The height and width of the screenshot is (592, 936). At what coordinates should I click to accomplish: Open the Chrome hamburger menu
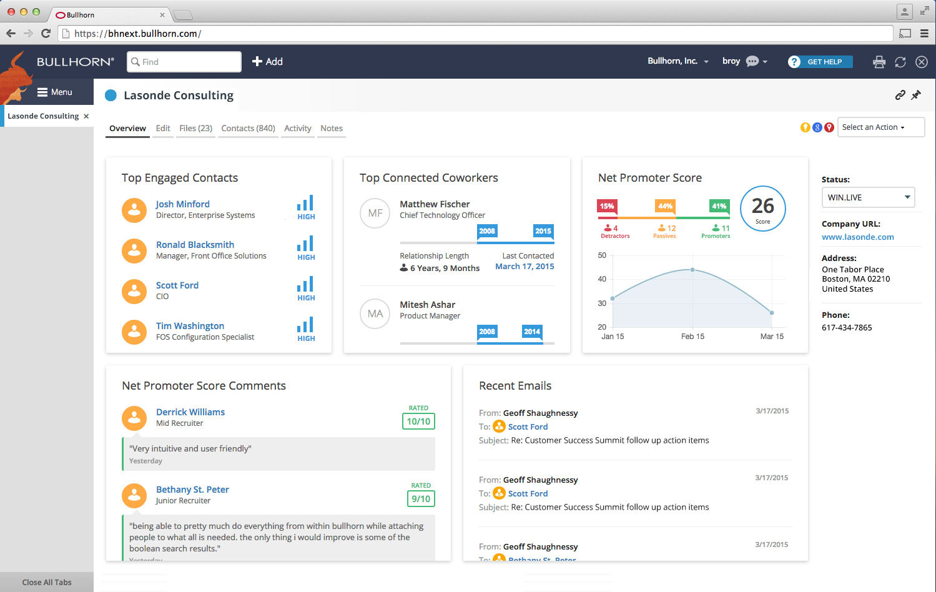click(x=924, y=33)
